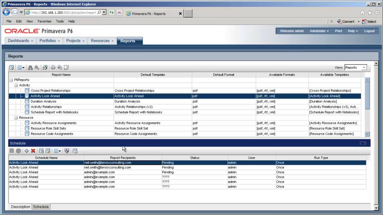Viewport: 383px width, 215px height.
Task: Open the Reports columns customize dropdown
Action: 21,67
